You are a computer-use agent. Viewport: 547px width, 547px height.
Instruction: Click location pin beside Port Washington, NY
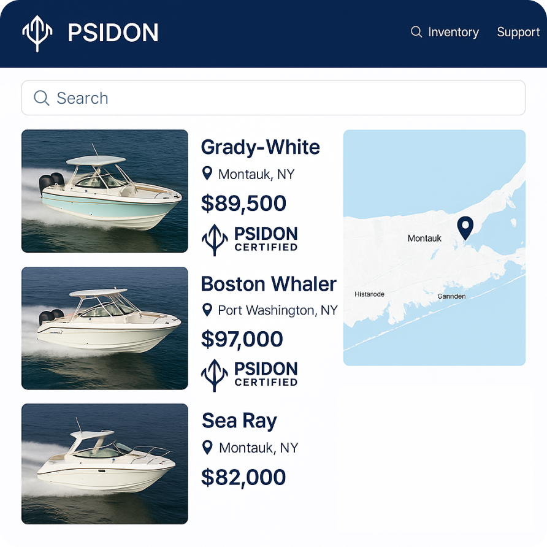pyautogui.click(x=207, y=310)
